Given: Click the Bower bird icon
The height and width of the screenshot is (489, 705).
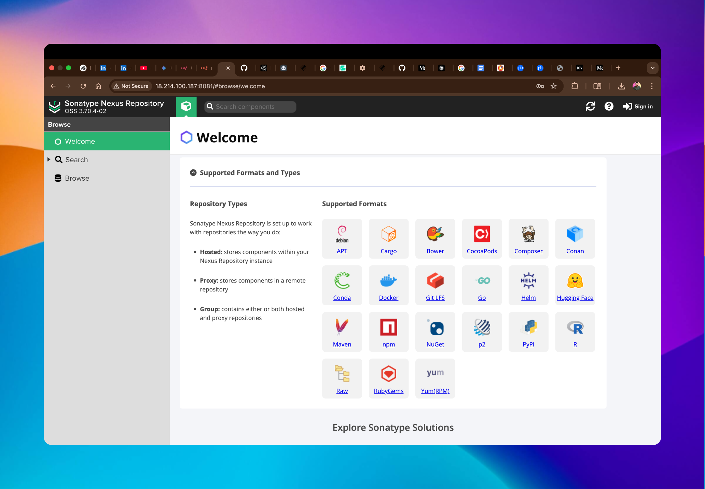Looking at the screenshot, I should [x=435, y=234].
